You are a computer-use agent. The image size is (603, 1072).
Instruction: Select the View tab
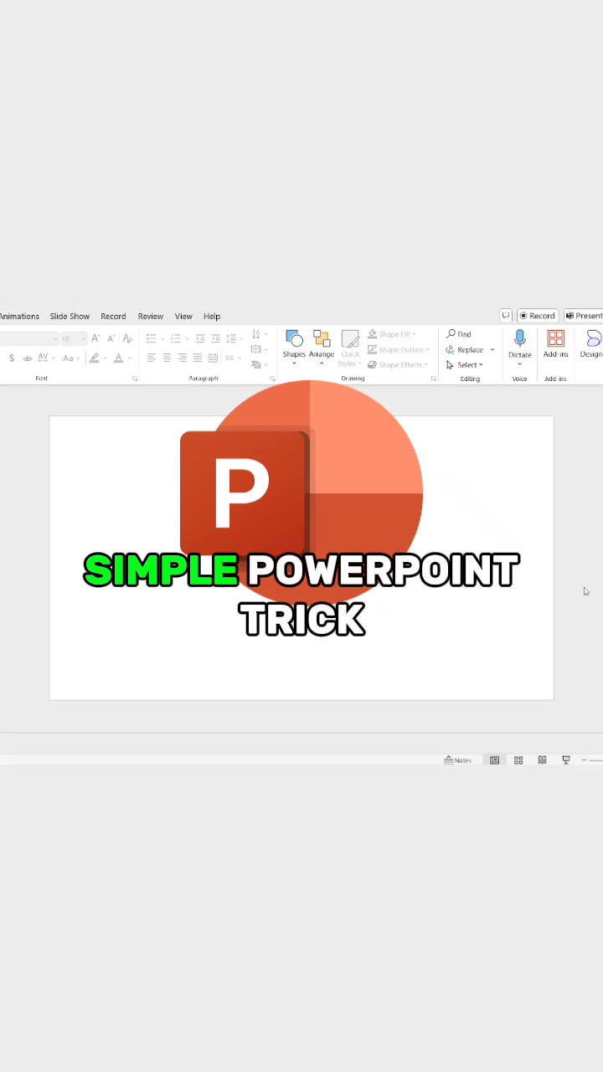pyautogui.click(x=183, y=317)
